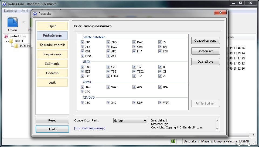259x147 pixels.
Task: Toggle the ZIPX extension checkbox
Action: 108,42
